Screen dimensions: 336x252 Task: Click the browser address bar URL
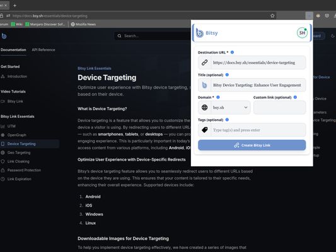(x=50, y=16)
